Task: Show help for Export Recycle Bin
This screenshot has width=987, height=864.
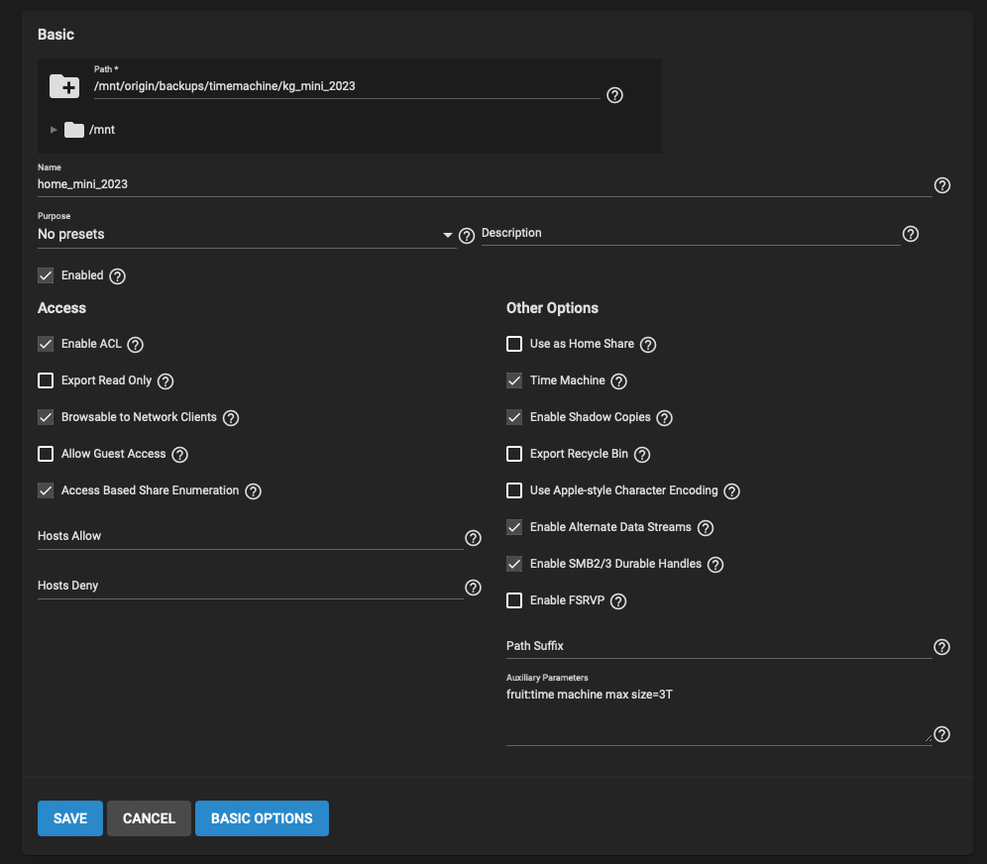Action: click(x=641, y=455)
